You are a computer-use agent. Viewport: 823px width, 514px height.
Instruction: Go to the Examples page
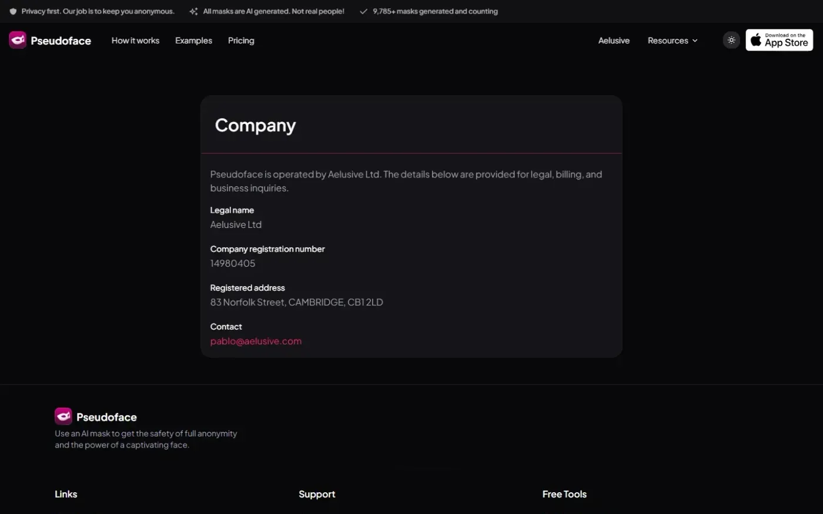click(x=193, y=41)
